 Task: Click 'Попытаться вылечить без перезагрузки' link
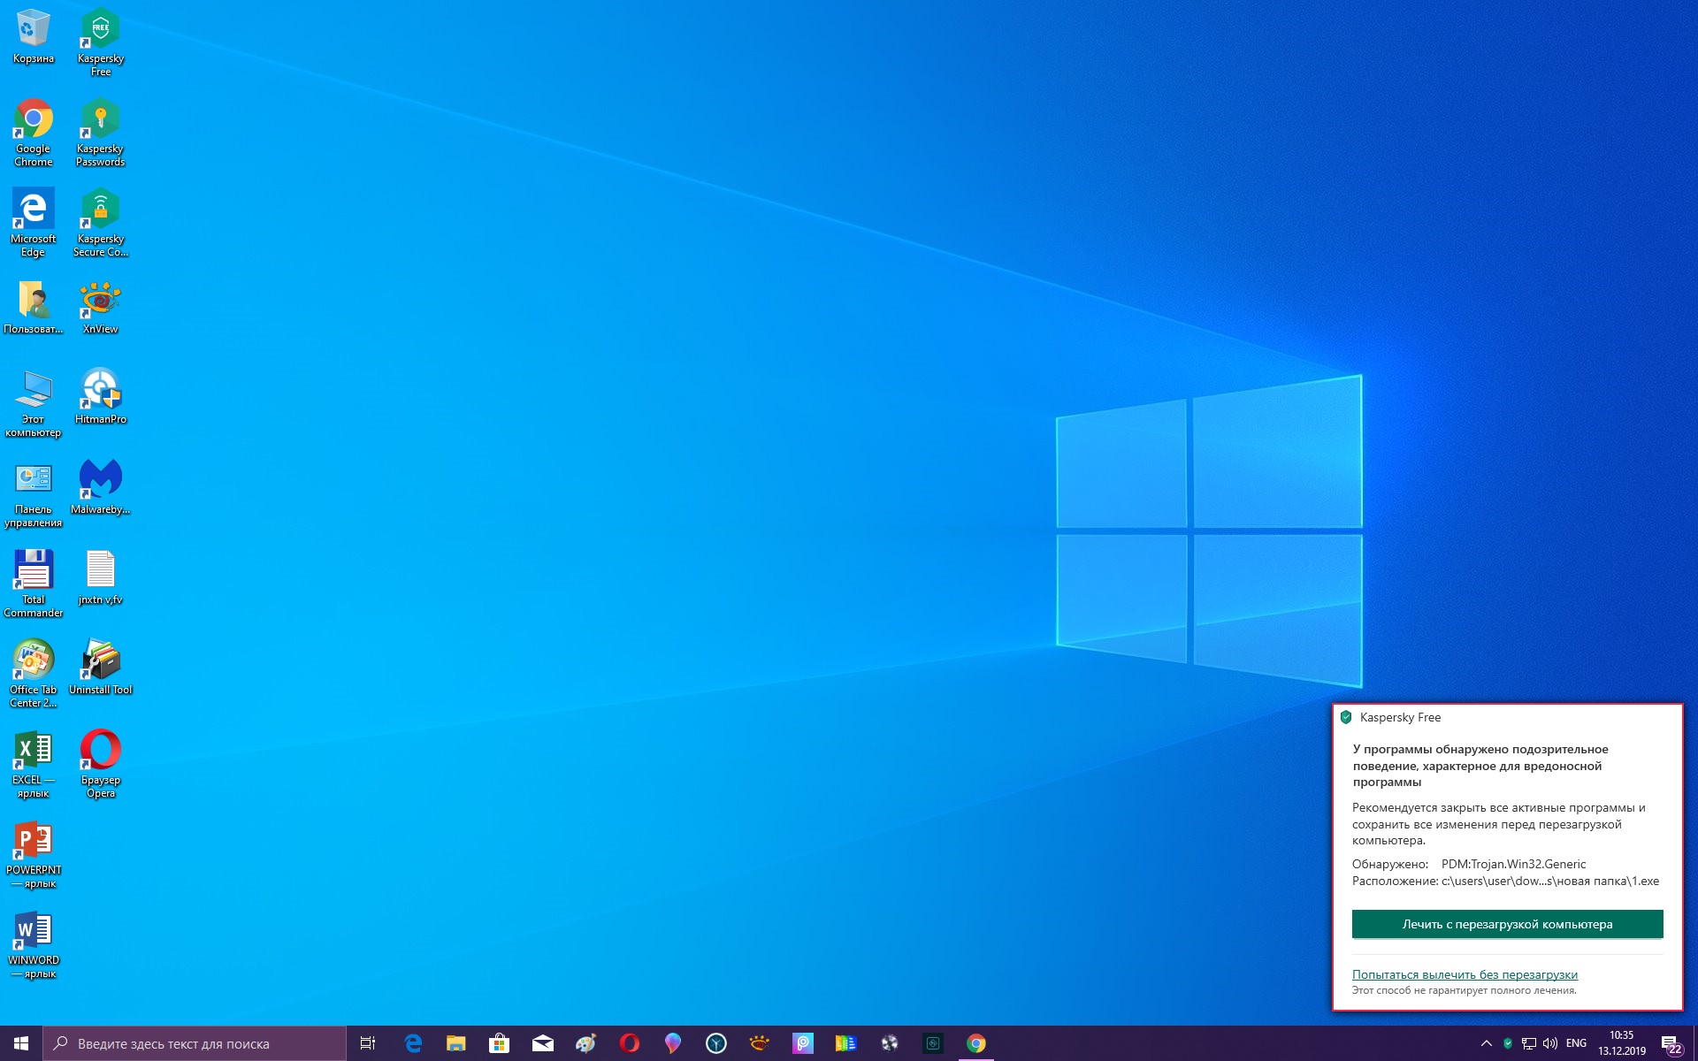point(1465,974)
